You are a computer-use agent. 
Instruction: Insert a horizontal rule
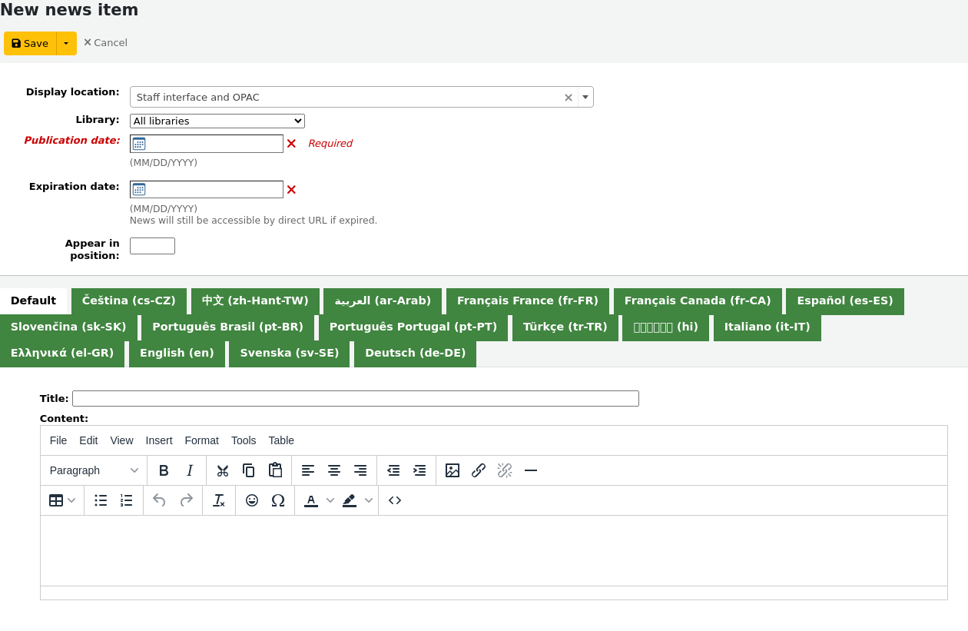[531, 470]
